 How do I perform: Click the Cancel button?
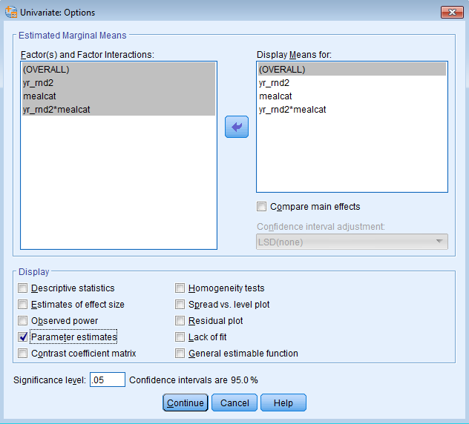pos(234,403)
